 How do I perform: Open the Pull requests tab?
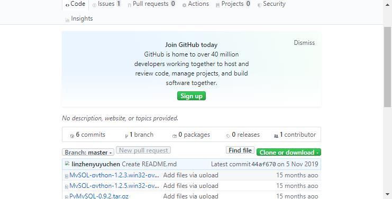[x=151, y=4]
